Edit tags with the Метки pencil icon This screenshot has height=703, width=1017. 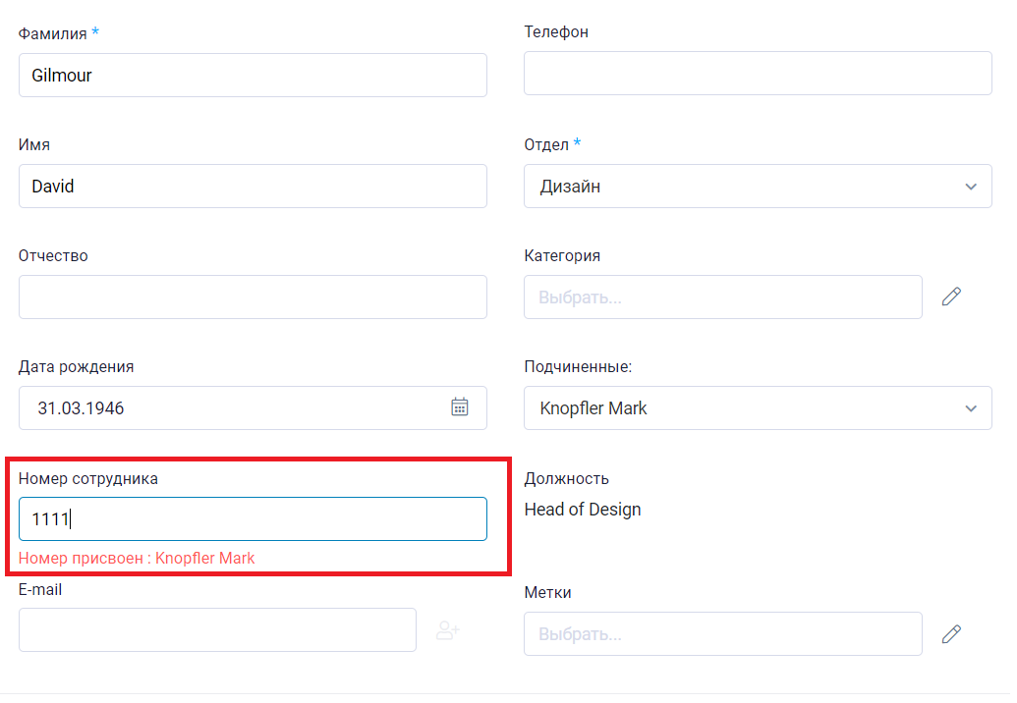(951, 633)
